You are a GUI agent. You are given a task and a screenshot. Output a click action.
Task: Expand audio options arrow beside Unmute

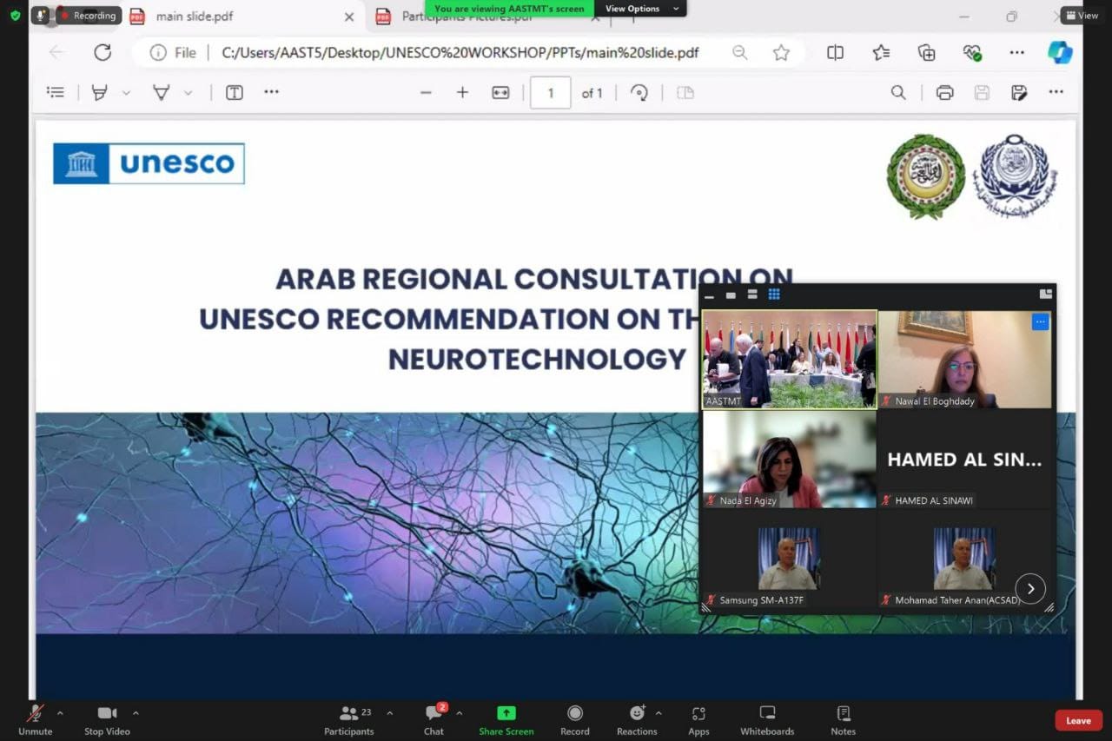pos(60,713)
